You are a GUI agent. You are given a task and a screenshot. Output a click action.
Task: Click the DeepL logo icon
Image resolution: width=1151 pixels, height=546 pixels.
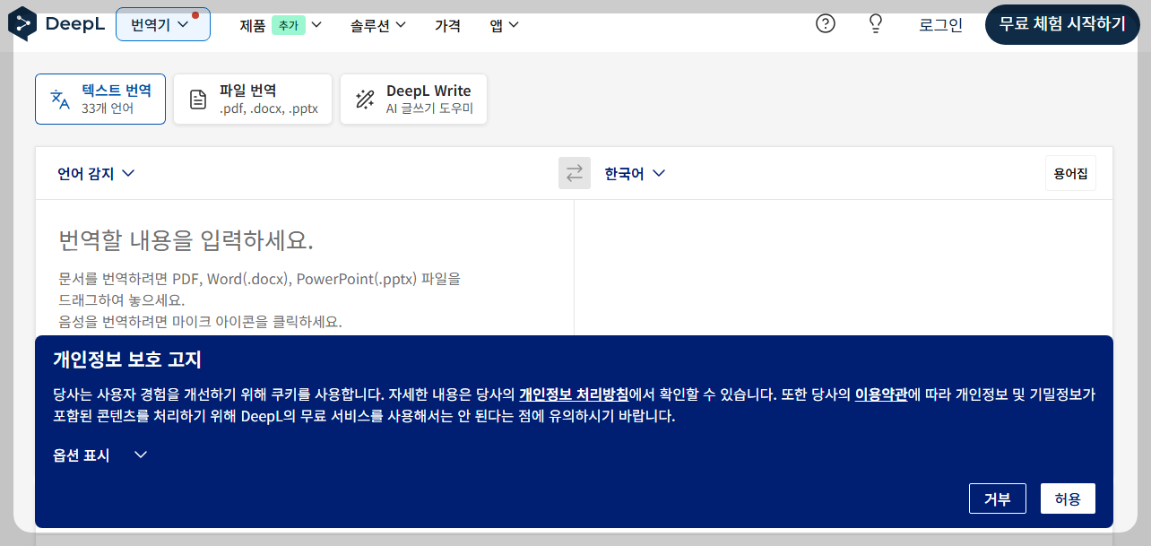[x=22, y=24]
